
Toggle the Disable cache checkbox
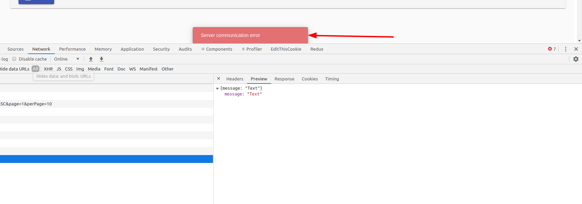[x=14, y=59]
